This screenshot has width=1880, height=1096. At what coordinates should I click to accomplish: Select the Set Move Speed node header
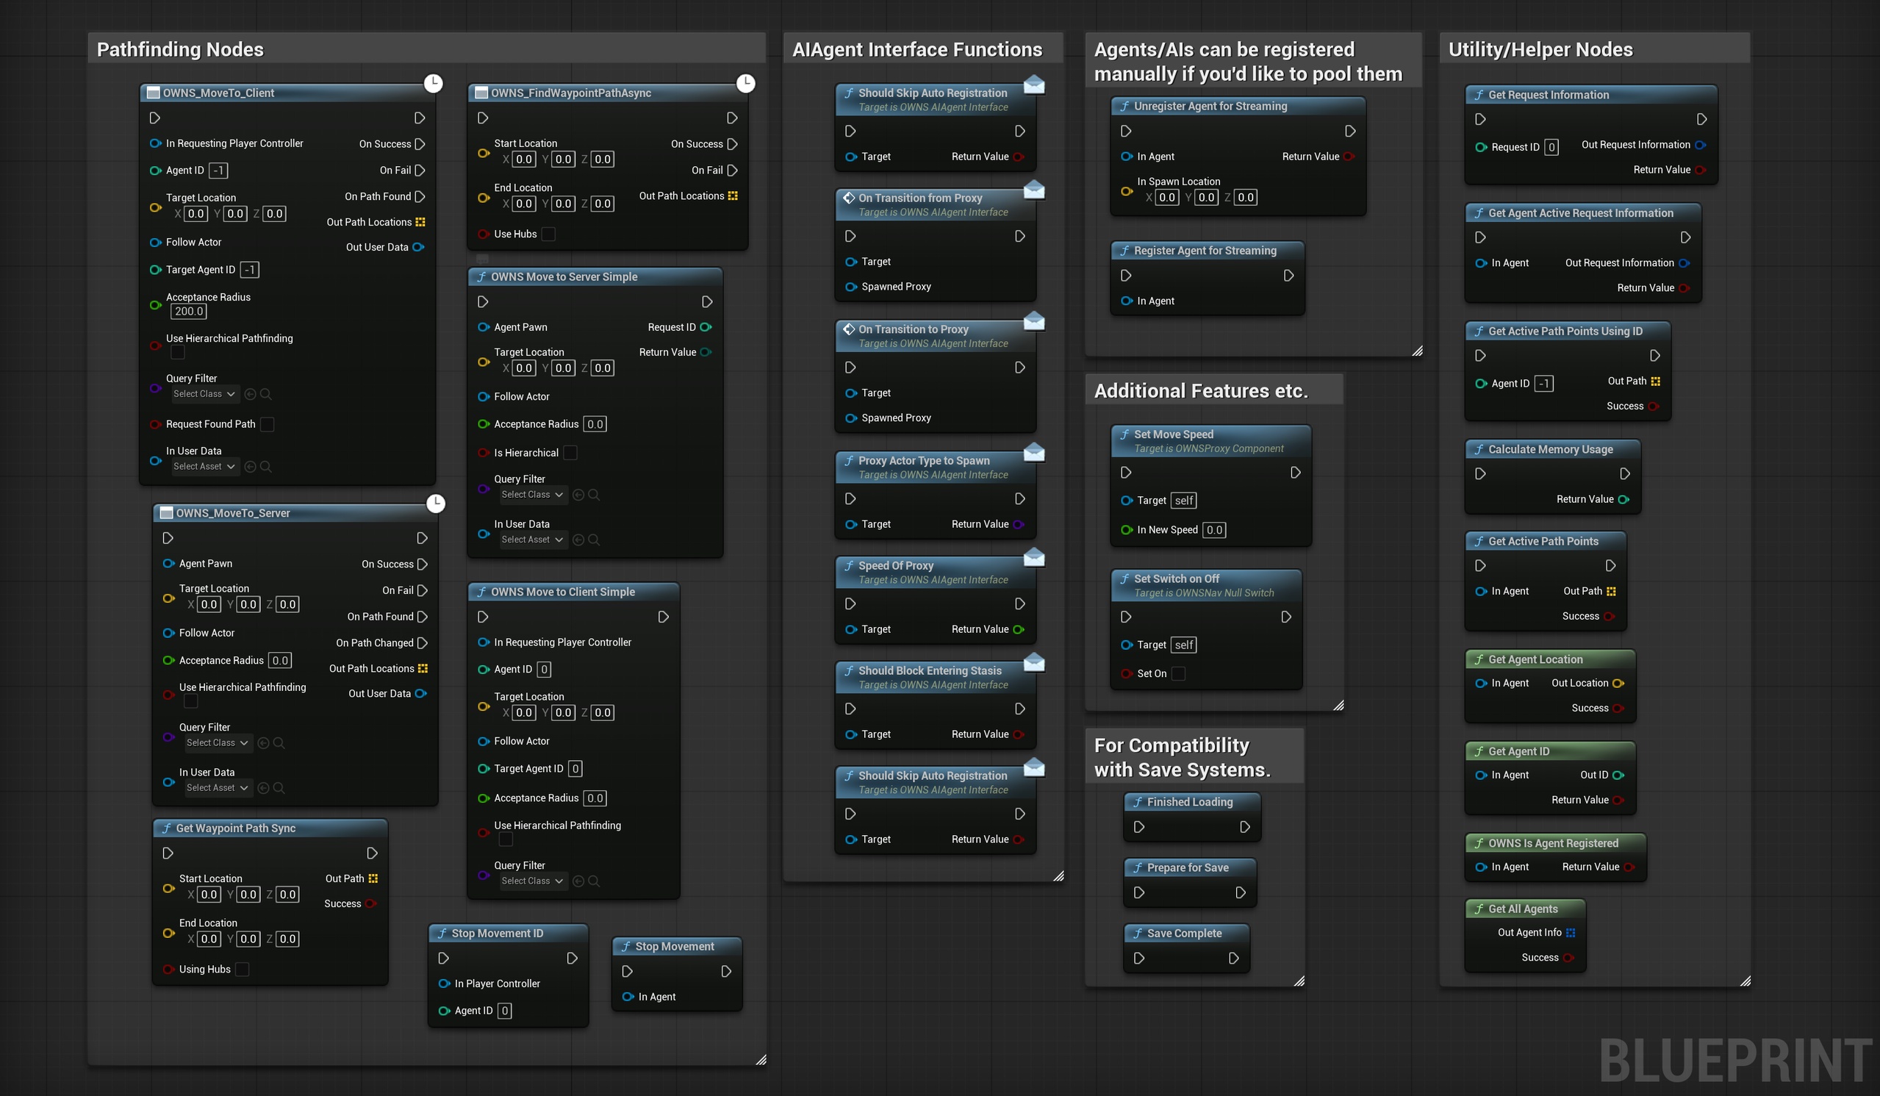click(x=1210, y=441)
